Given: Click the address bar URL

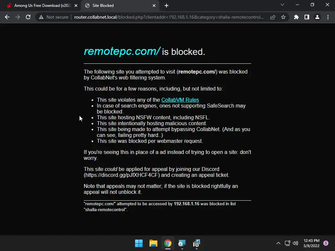Looking at the screenshot, I should [x=169, y=17].
